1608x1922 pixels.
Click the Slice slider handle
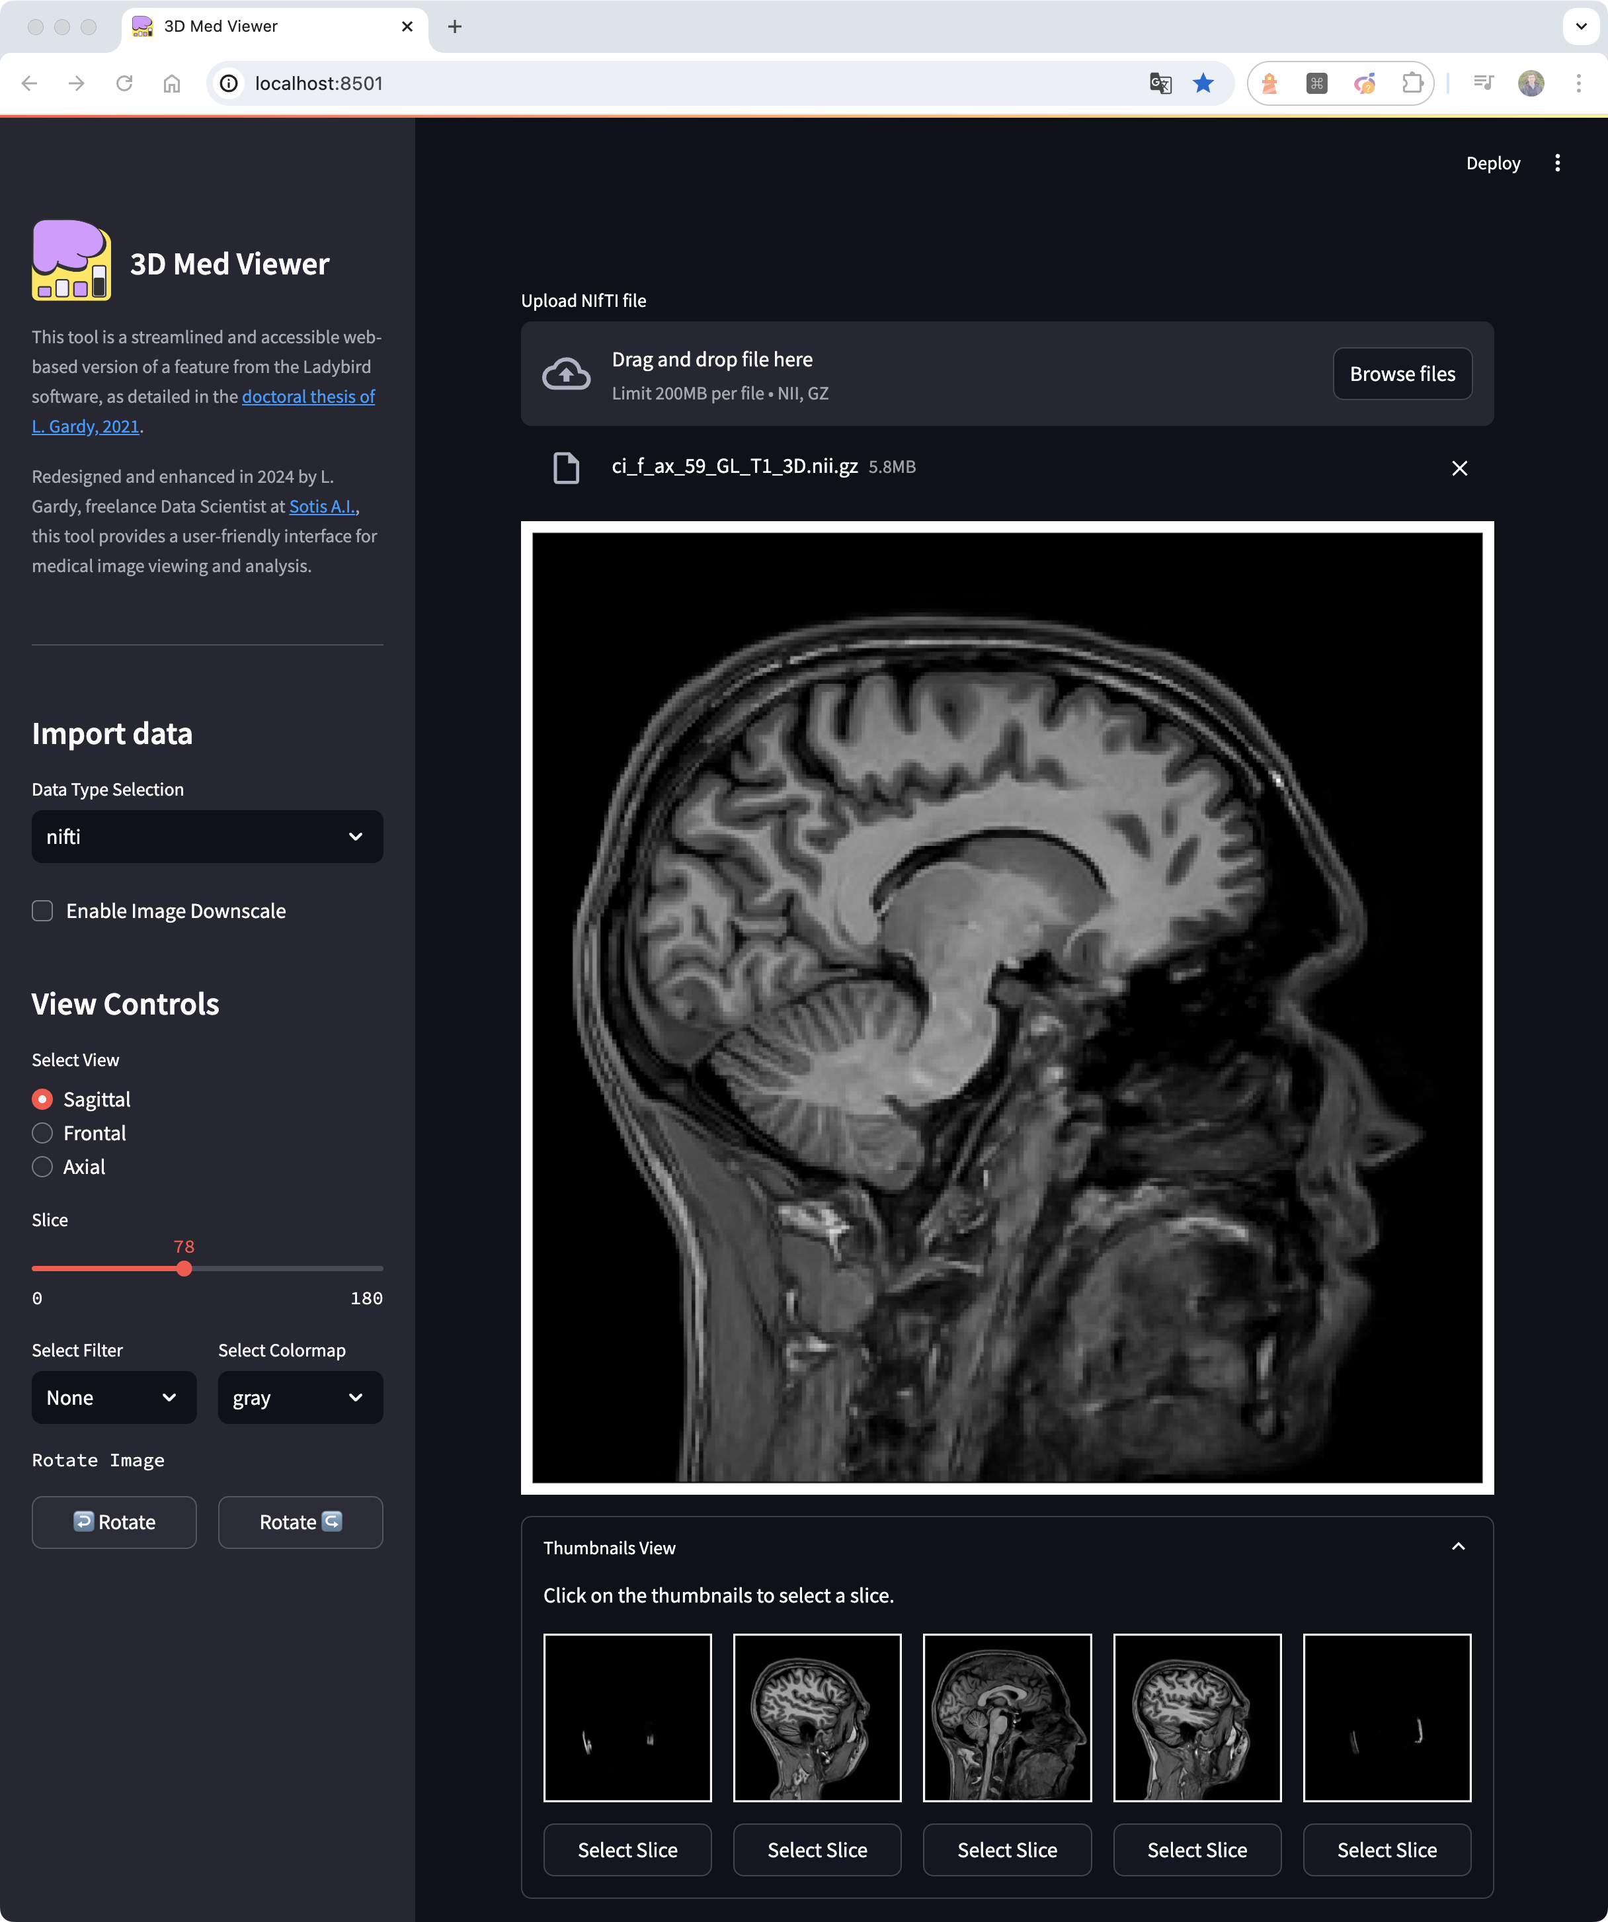pyautogui.click(x=184, y=1269)
